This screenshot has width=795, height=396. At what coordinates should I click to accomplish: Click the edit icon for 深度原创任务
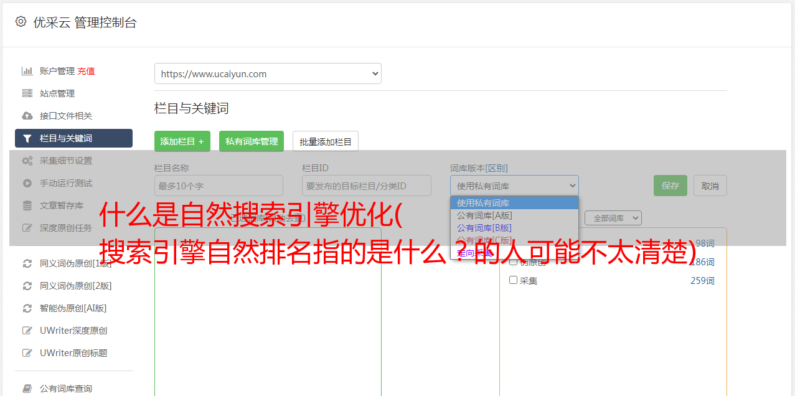point(27,228)
